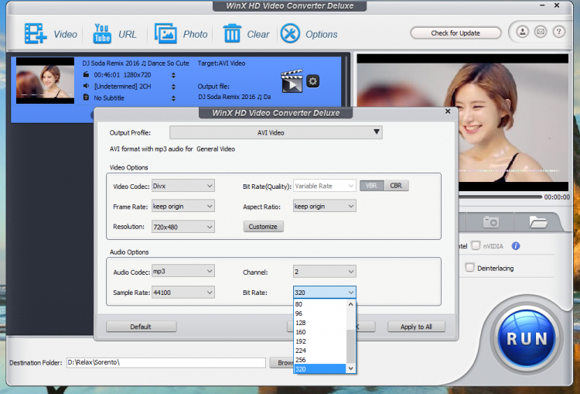Click the Browse button beside destination folder
Viewport: 580px width, 394px height.
click(281, 362)
